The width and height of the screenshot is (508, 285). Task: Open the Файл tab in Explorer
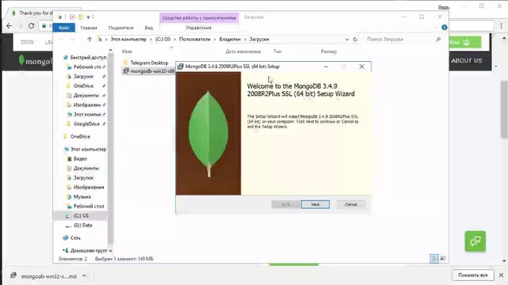click(x=63, y=28)
